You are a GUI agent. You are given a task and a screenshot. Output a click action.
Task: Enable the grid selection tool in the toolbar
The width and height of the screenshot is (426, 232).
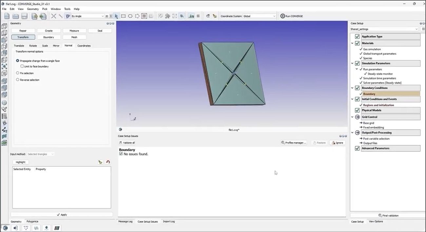click(x=144, y=16)
